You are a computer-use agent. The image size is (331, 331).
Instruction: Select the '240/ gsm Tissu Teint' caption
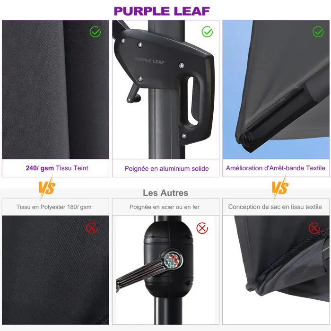point(57,168)
